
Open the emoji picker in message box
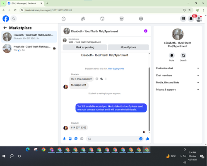coord(141,139)
